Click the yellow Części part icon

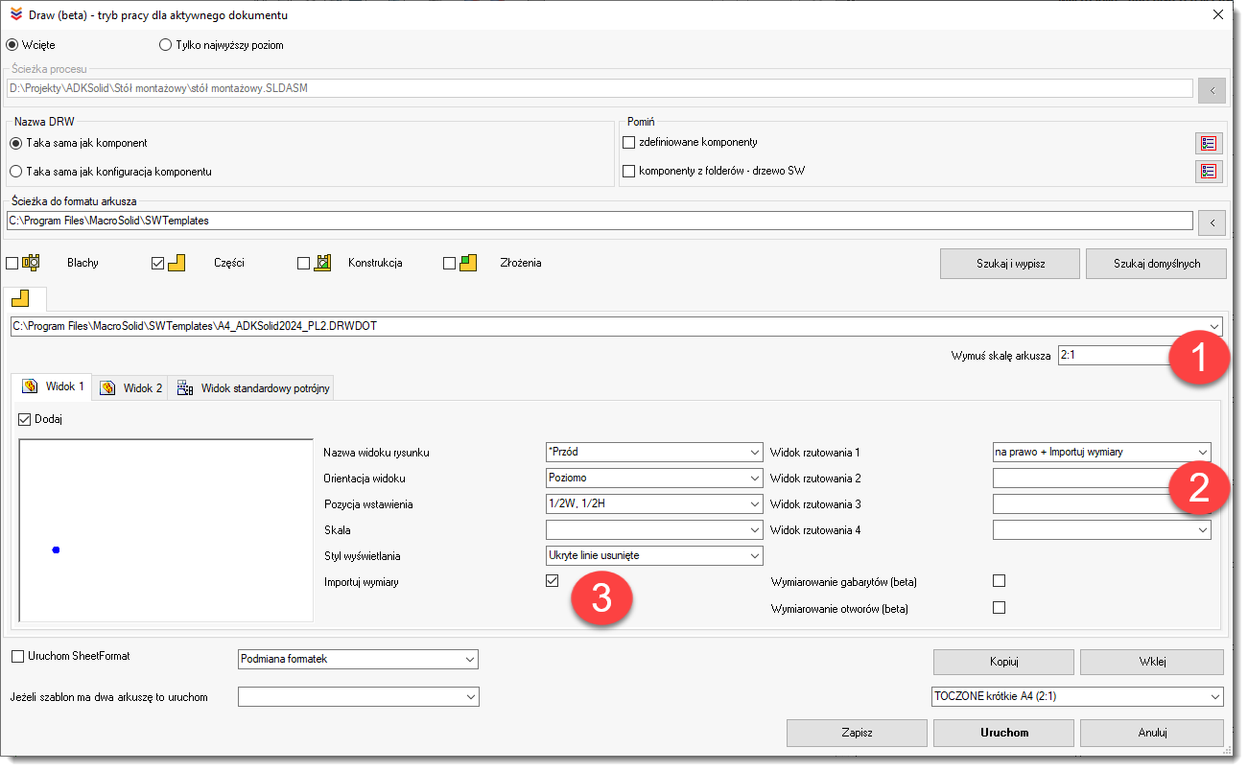(x=177, y=263)
